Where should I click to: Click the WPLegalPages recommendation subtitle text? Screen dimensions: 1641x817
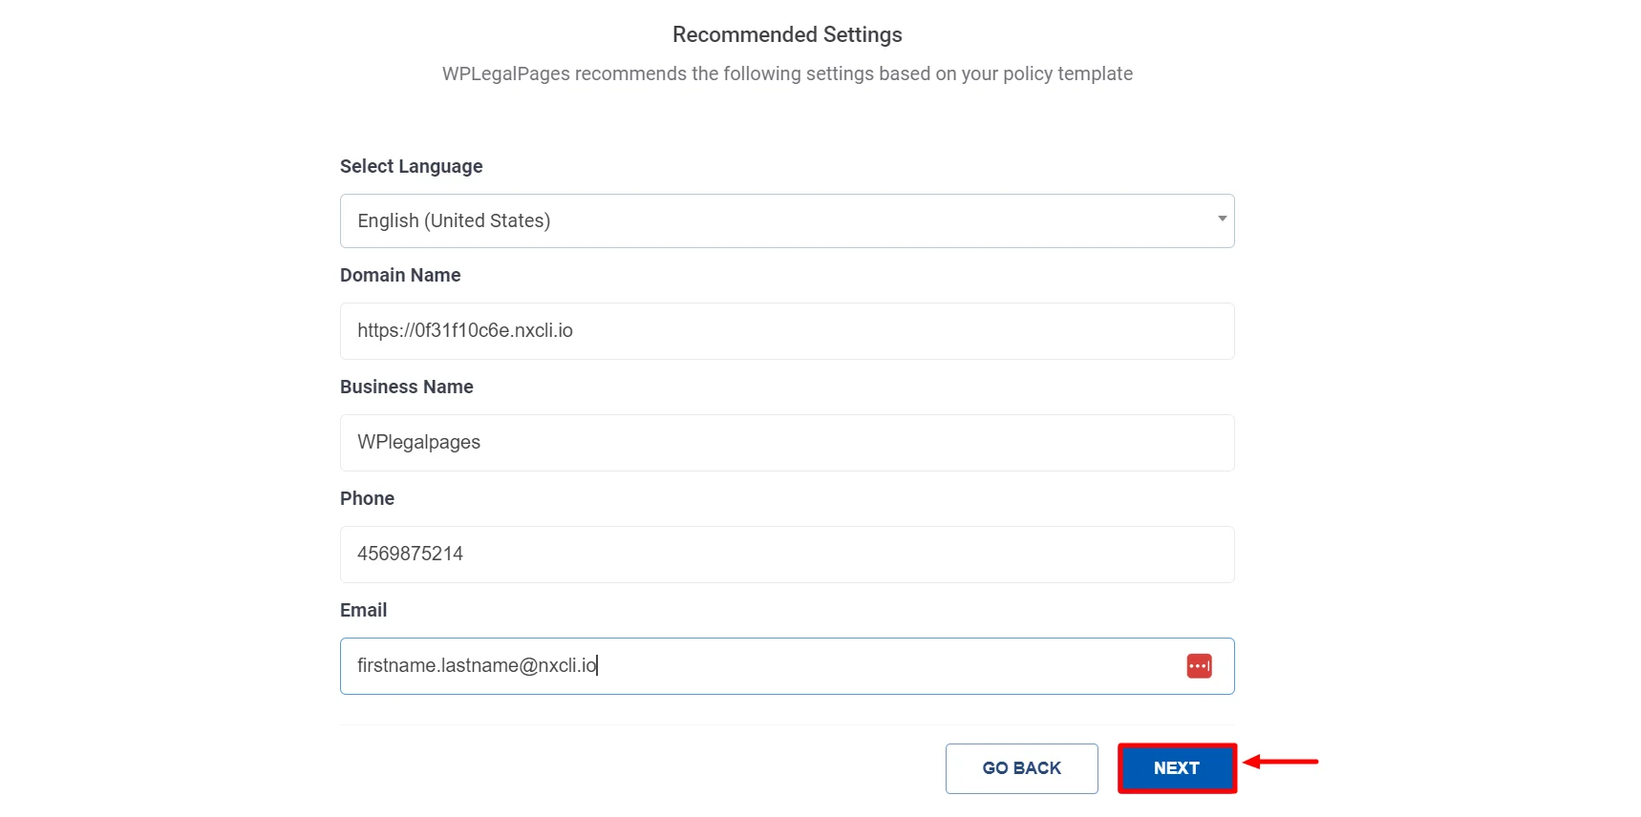coord(787,74)
